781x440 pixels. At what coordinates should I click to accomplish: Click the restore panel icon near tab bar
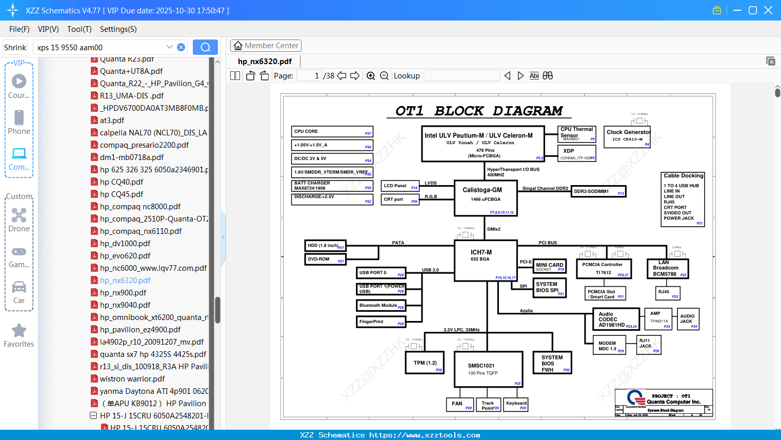coord(771,61)
